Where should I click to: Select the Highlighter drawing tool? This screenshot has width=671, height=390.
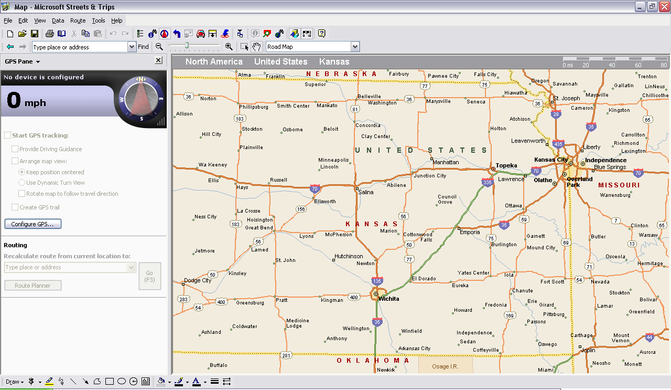(49, 382)
